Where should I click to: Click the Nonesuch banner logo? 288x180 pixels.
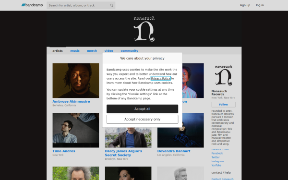coord(144,29)
